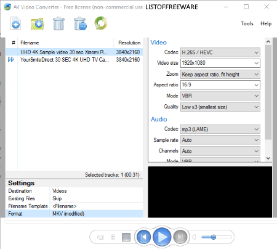Screen dimensions: 277x249
Task: Open the Tools menu
Action: pos(247,23)
